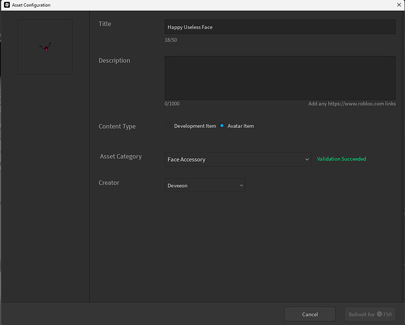Image resolution: width=405 pixels, height=325 pixels.
Task: Click the 18/50 title character counter
Action: tap(171, 40)
